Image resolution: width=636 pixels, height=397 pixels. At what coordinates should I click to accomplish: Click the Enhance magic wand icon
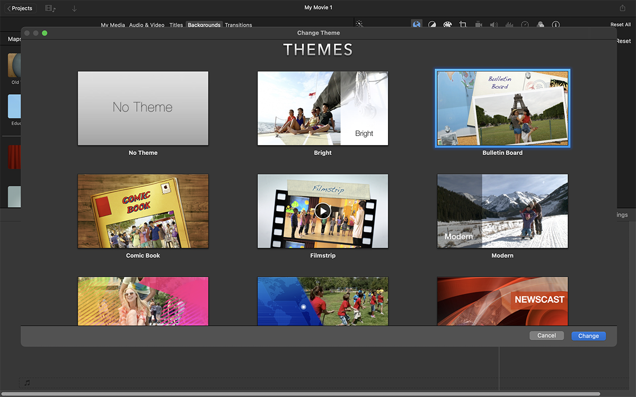tap(359, 24)
